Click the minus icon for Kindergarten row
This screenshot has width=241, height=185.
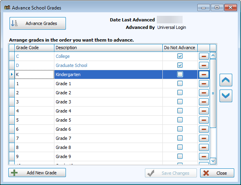click(204, 74)
